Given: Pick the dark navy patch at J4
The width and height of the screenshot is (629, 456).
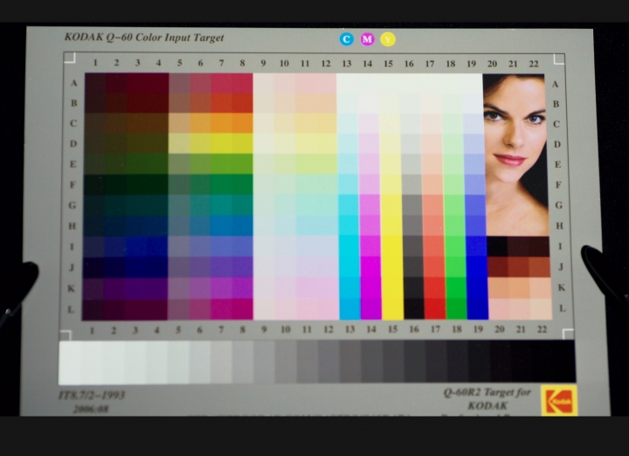Looking at the screenshot, I should pos(157,266).
